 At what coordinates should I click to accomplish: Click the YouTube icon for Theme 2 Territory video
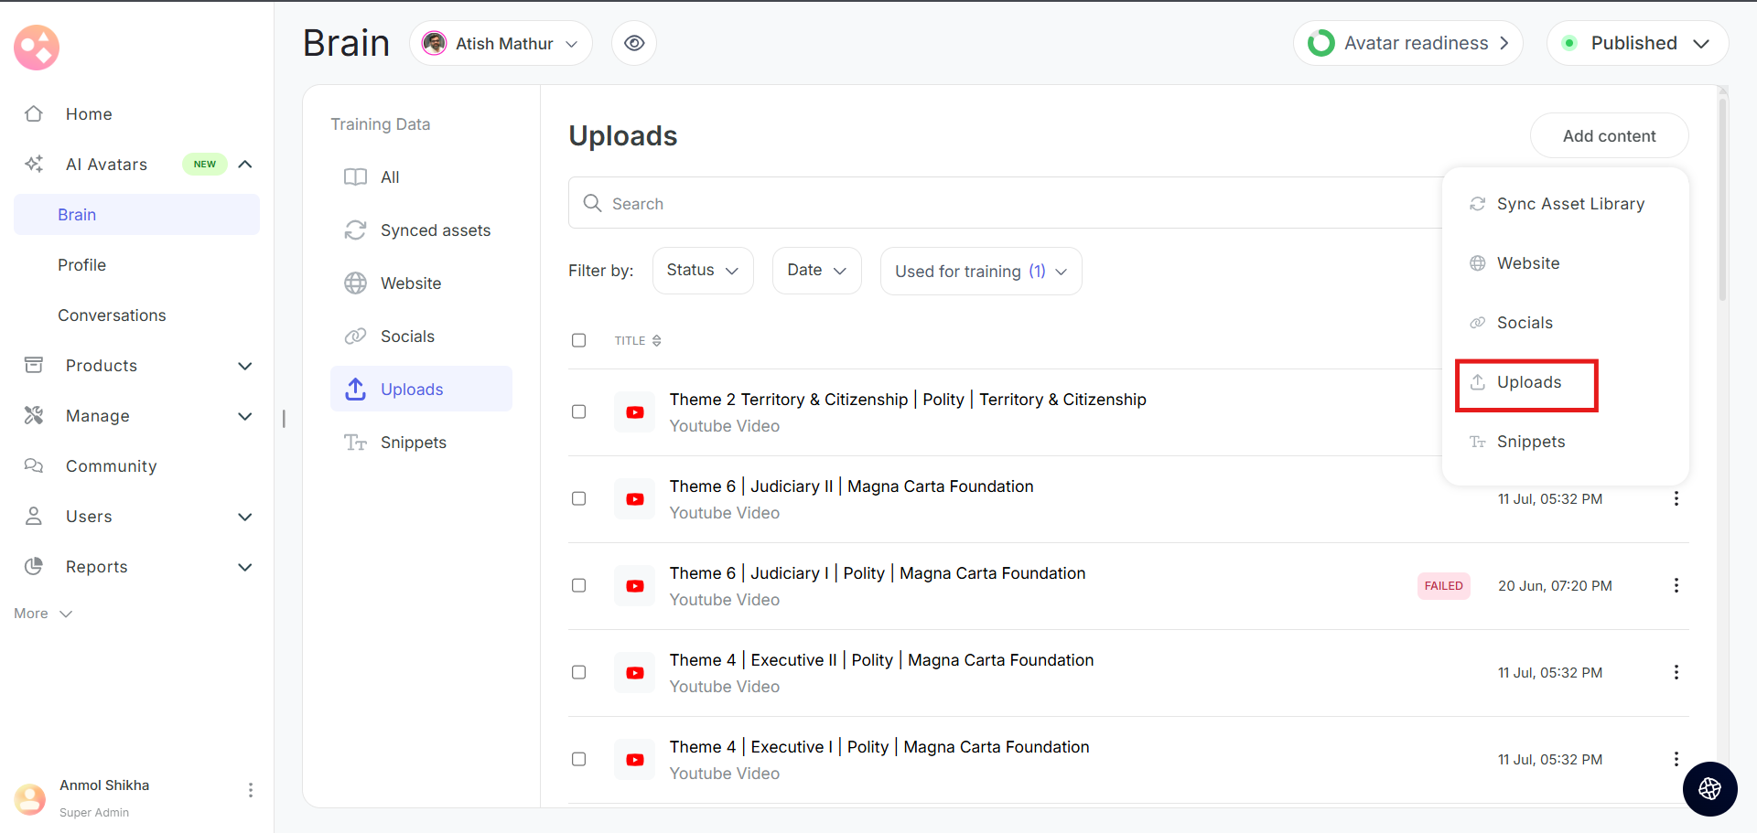(634, 412)
